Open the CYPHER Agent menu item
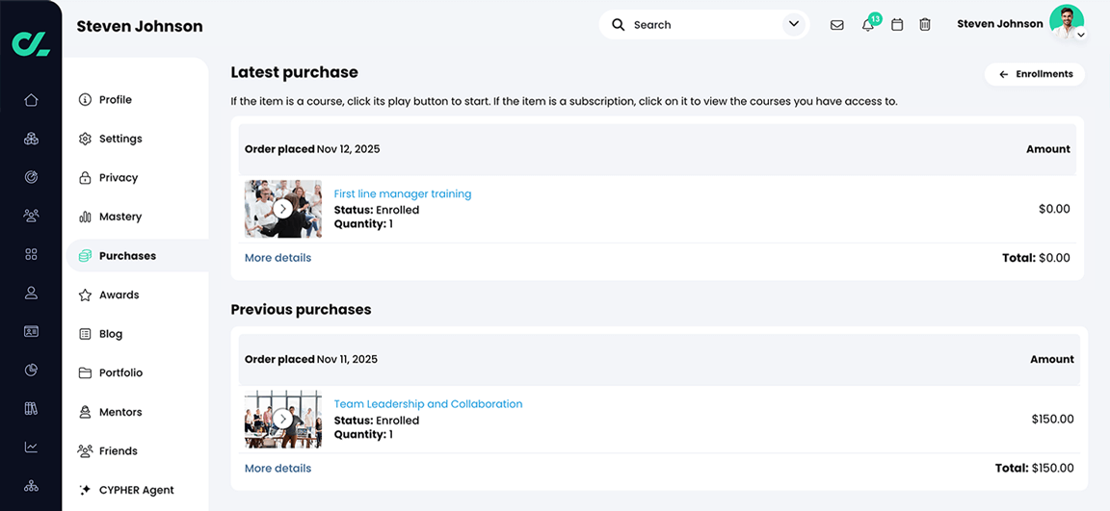This screenshot has height=511, width=1110. click(137, 490)
